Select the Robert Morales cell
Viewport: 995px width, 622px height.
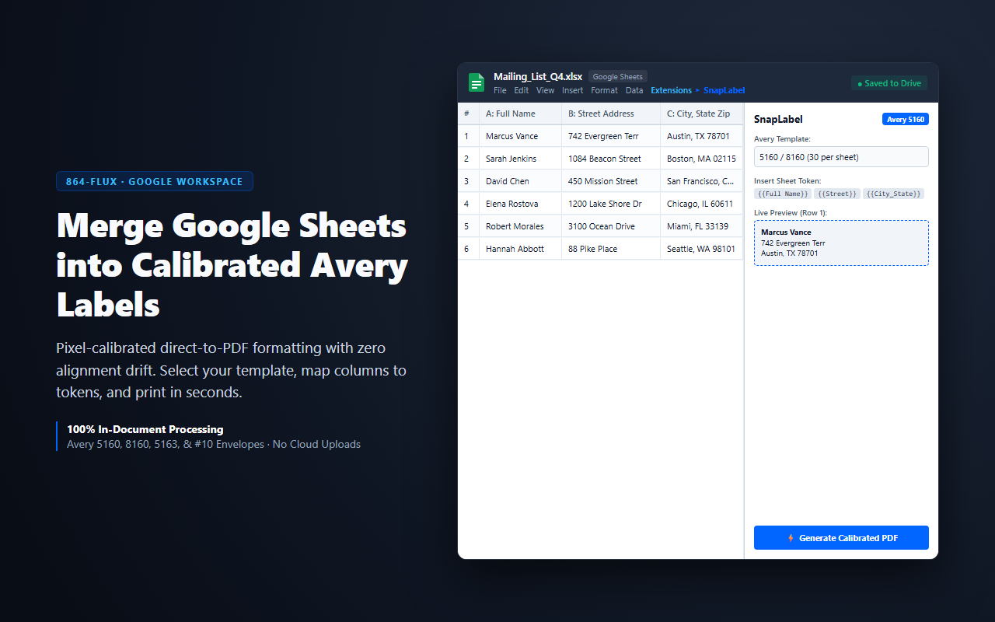pos(520,226)
